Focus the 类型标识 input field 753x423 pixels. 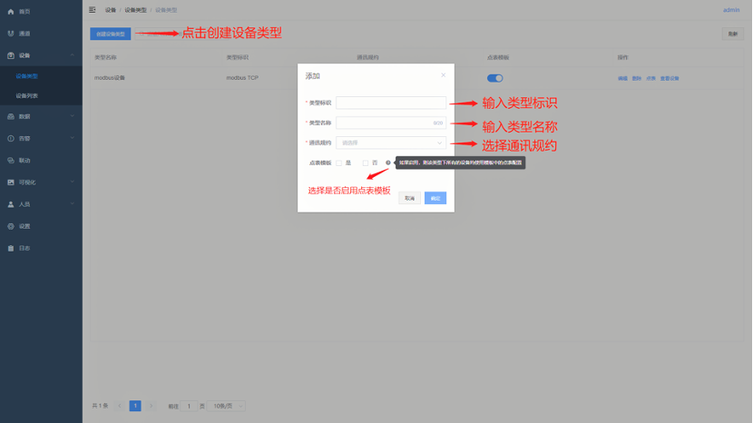391,103
